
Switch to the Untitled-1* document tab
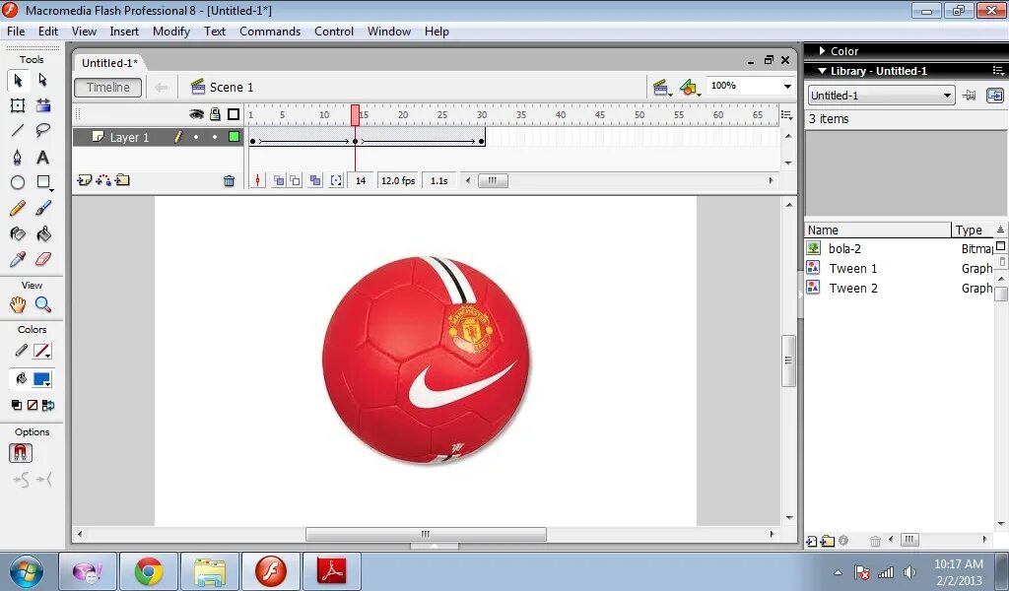(x=109, y=63)
